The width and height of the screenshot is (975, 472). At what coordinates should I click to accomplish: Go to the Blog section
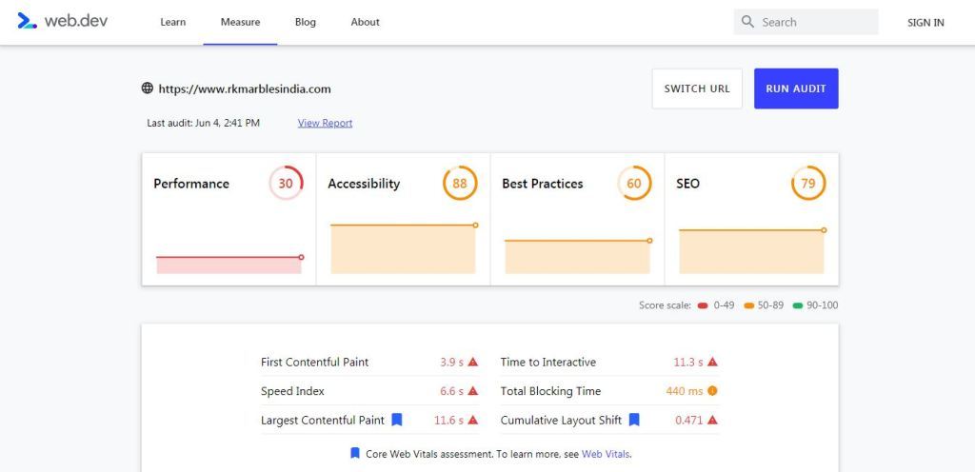pos(306,22)
